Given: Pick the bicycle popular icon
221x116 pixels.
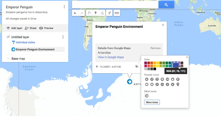Looking at the screenshot, I should click(x=162, y=84).
